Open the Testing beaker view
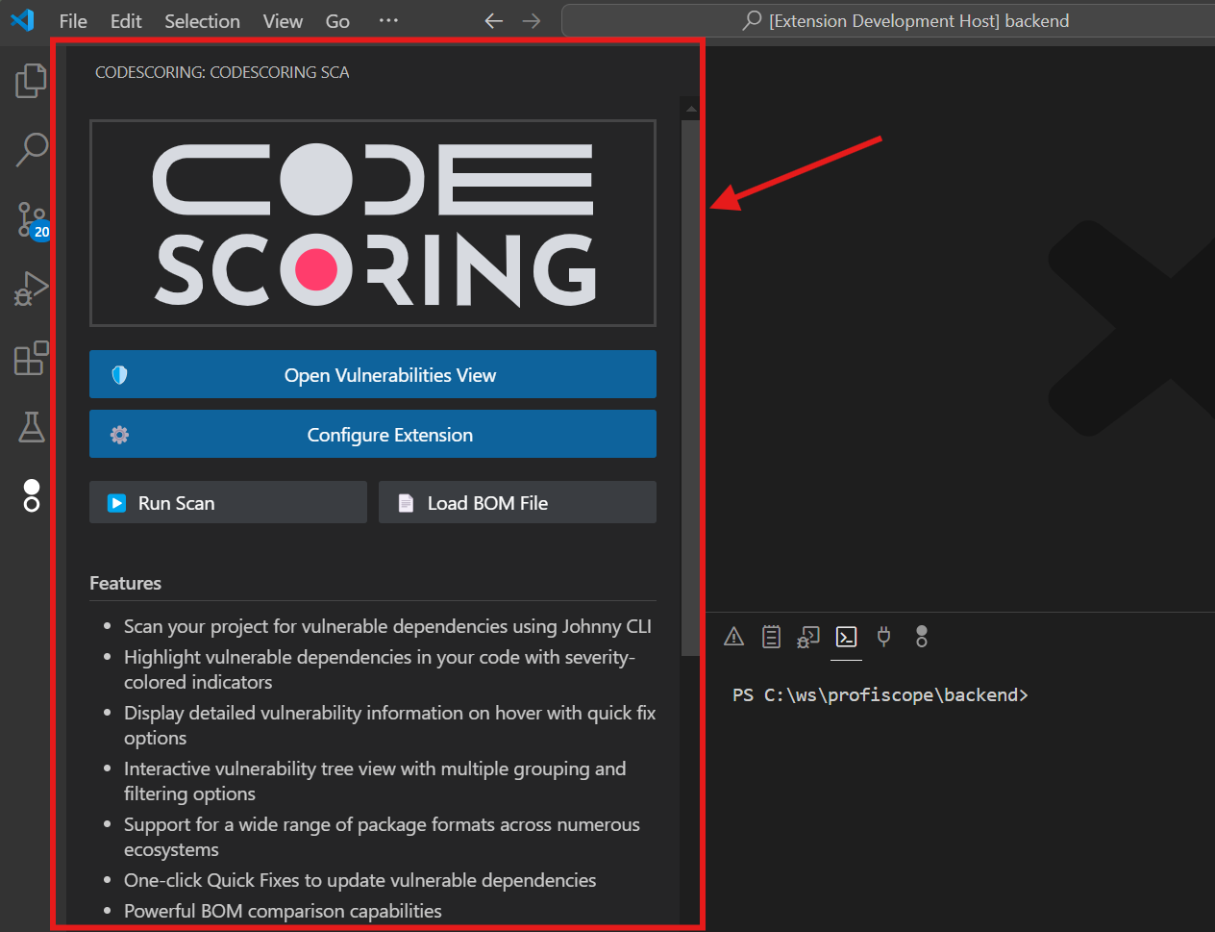The width and height of the screenshot is (1215, 932). tap(31, 426)
